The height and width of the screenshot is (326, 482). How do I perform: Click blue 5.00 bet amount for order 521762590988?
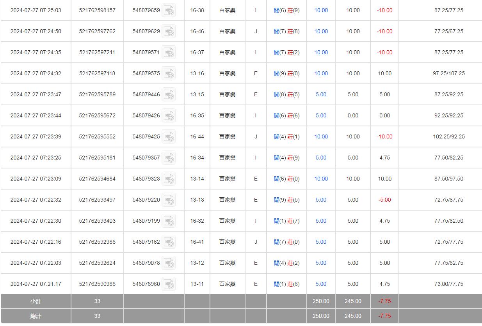[321, 284]
